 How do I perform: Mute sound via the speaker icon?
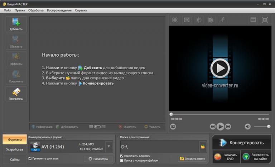(x=248, y=127)
